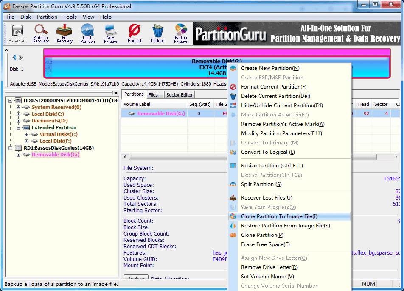Click the Restore Partition From Image File icon

(233, 226)
